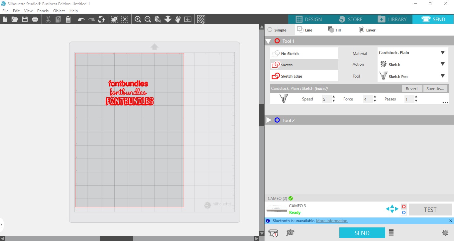The height and width of the screenshot is (241, 454).
Task: Paste with the clipboard icon
Action: pyautogui.click(x=68, y=19)
